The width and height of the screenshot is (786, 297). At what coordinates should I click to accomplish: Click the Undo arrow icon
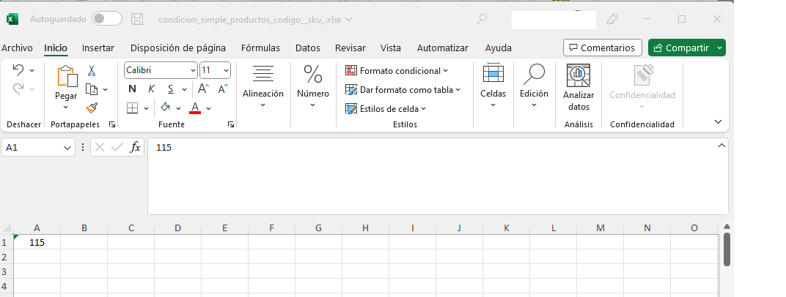pos(18,70)
